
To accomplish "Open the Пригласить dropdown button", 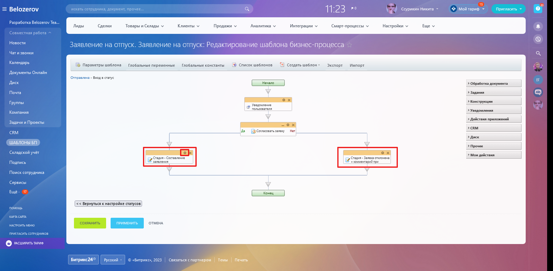I will pos(508,9).
